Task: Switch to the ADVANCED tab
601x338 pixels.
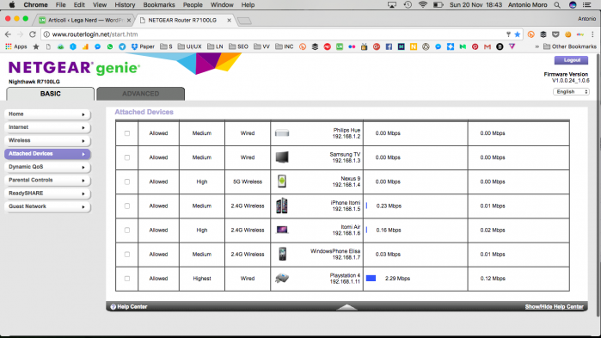Action: pos(140,94)
